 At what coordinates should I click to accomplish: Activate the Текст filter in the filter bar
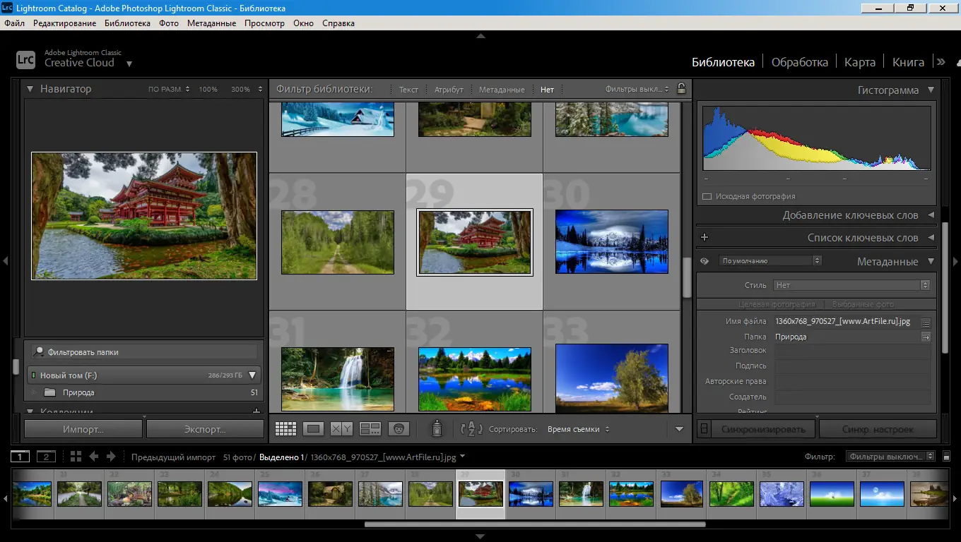[x=408, y=90]
